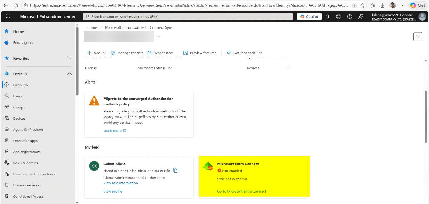Open the browser favorites list icon
The height and width of the screenshot is (204, 429).
tap(372, 5)
